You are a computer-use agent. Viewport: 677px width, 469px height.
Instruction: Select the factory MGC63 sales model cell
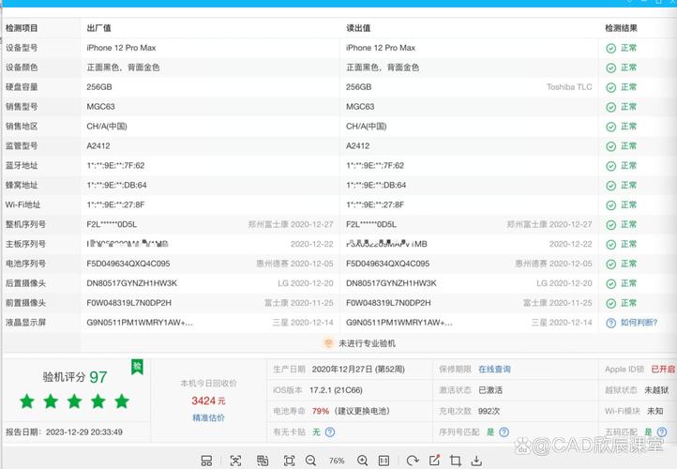(x=100, y=107)
